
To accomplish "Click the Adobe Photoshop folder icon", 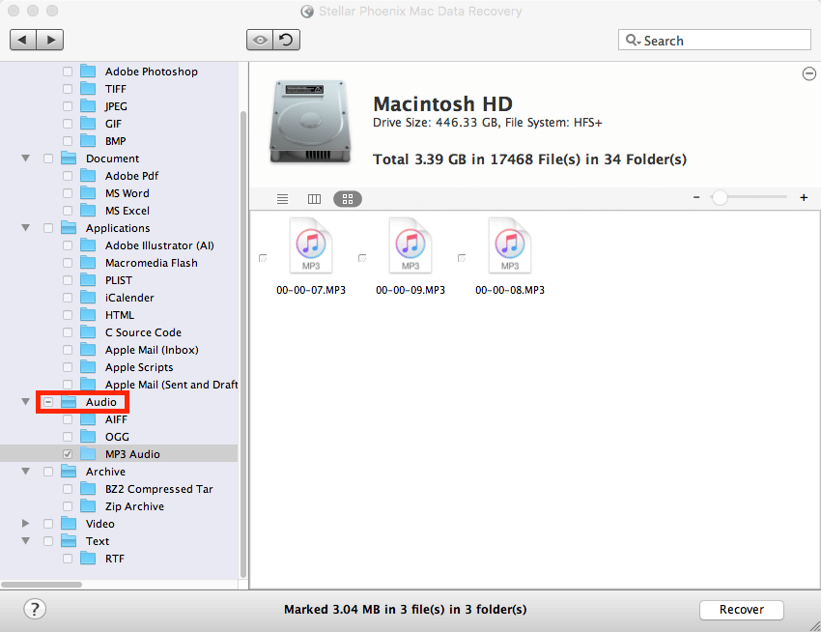I will point(88,71).
